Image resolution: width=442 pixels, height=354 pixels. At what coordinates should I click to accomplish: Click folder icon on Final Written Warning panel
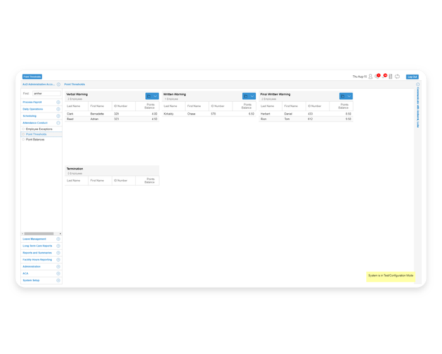point(343,96)
